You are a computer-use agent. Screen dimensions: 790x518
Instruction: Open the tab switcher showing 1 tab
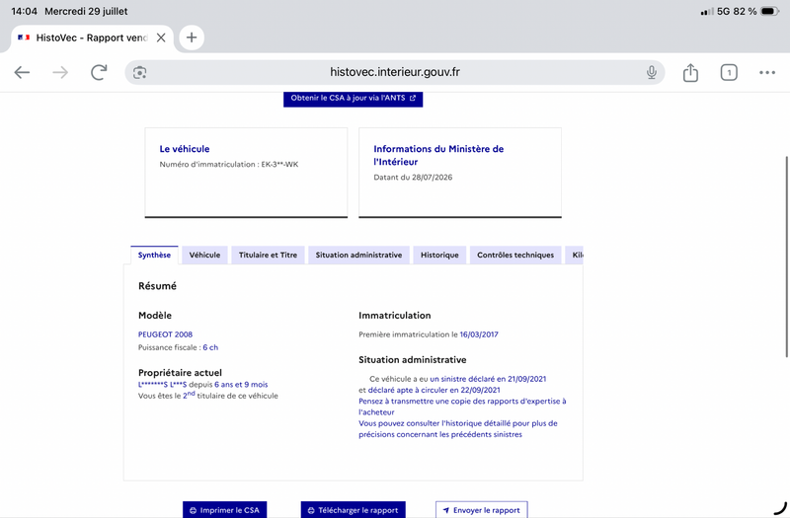pos(729,72)
